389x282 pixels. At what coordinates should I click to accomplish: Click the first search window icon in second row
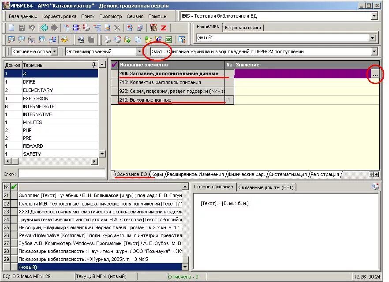tap(11, 39)
